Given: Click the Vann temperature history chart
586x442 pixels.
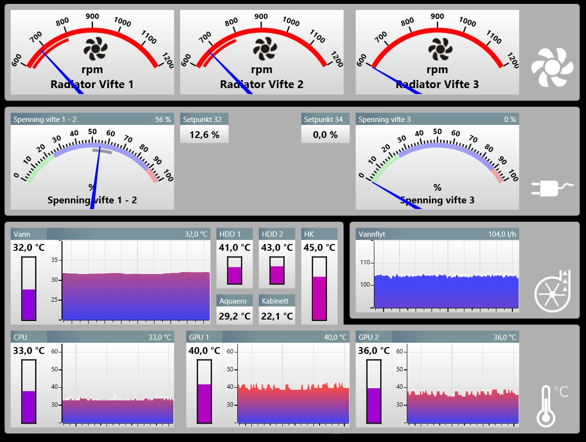Looking at the screenshot, I should point(136,281).
